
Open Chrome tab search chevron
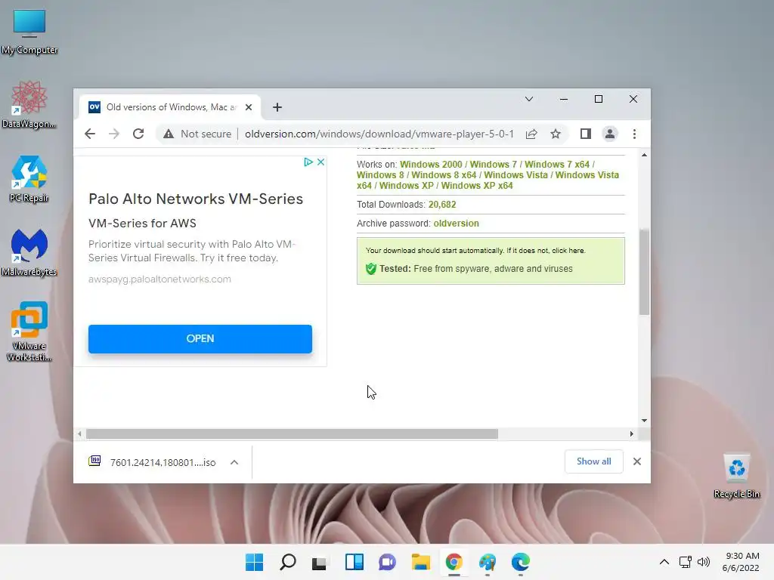[529, 99]
